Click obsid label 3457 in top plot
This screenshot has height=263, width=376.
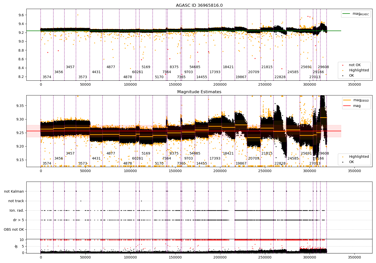70,67
